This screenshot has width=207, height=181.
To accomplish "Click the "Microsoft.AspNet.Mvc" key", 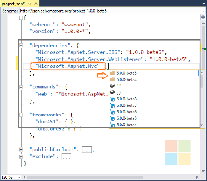I will point(67,66).
